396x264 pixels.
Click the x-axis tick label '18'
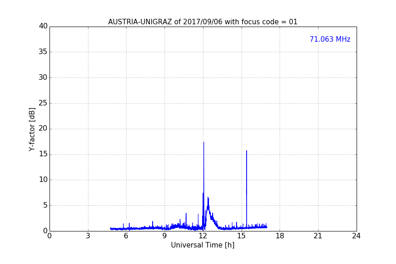[280, 236]
